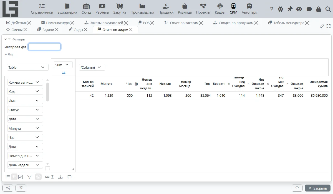This screenshot has width=333, height=194.
Task: Open the Справочники module
Action: click(x=42, y=9)
